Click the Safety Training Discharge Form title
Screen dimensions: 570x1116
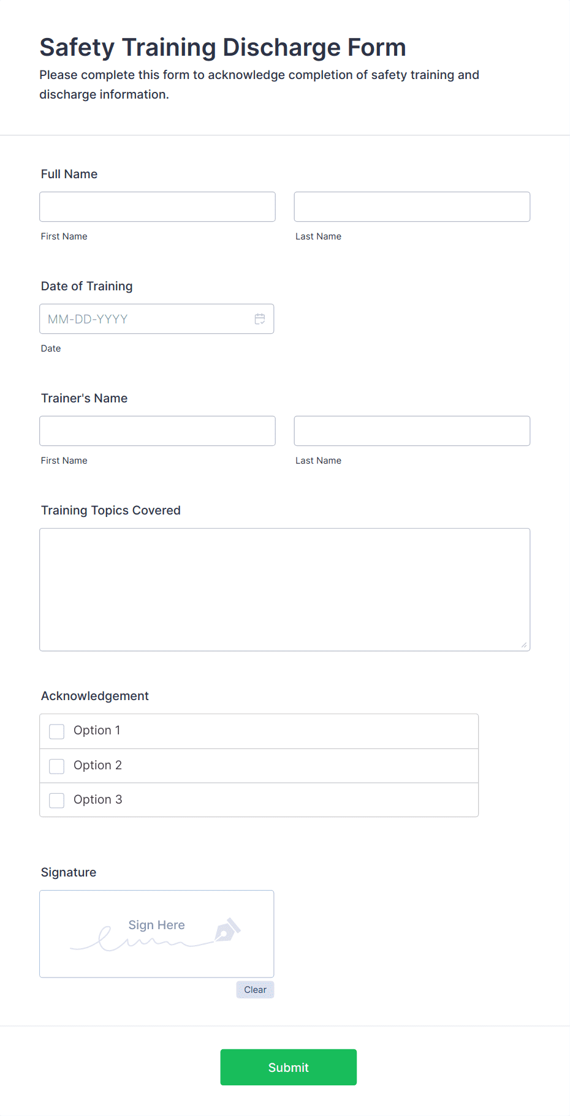tap(222, 47)
